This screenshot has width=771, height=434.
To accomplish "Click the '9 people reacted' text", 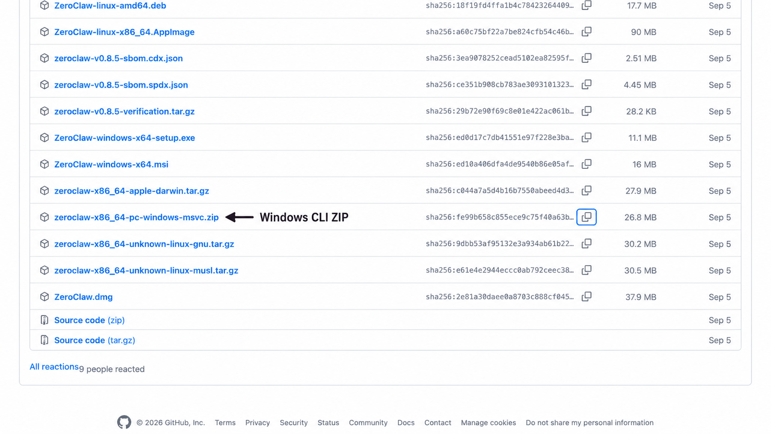I will pyautogui.click(x=112, y=369).
